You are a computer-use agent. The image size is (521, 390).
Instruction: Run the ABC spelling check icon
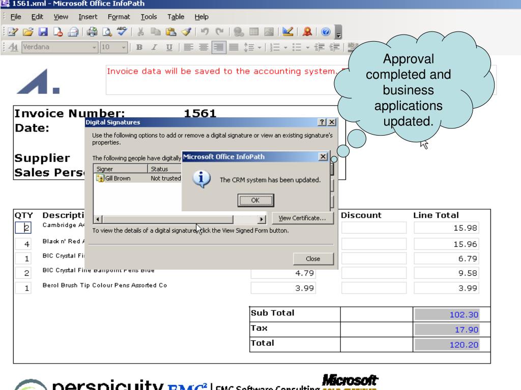(x=122, y=31)
